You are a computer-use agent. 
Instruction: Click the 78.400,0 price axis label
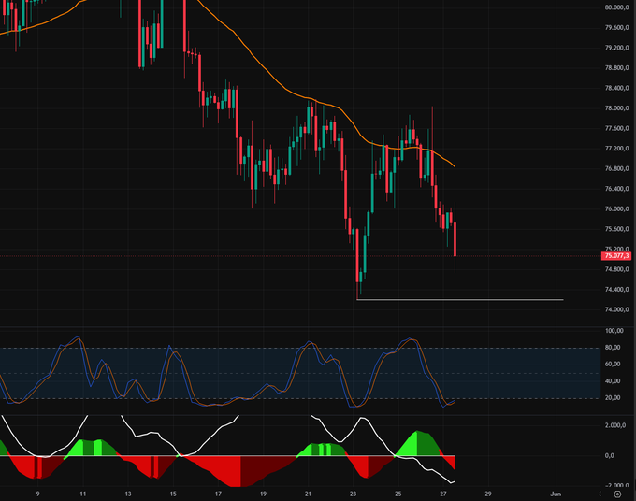click(616, 88)
